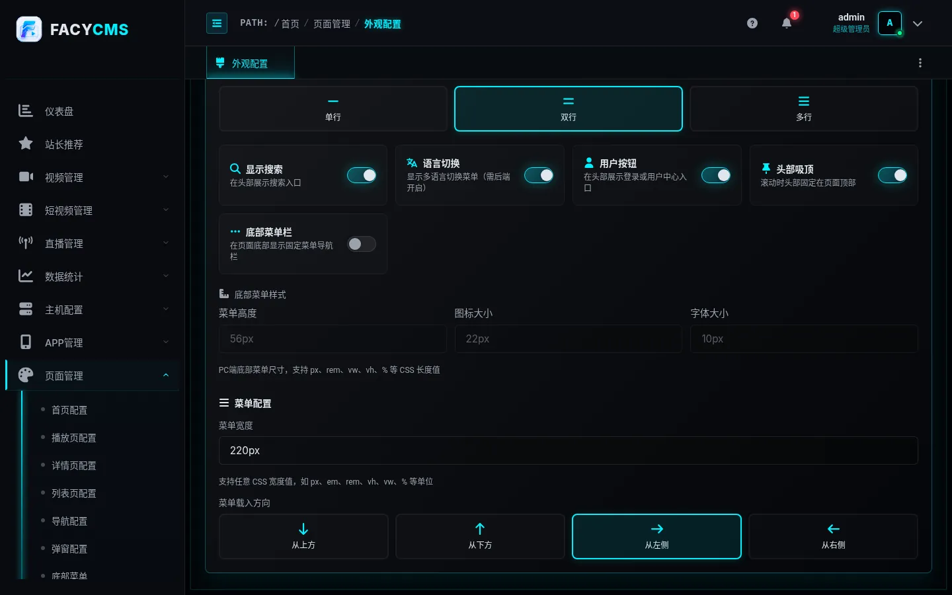
Task: Click the admin avatar icon
Action: (890, 23)
